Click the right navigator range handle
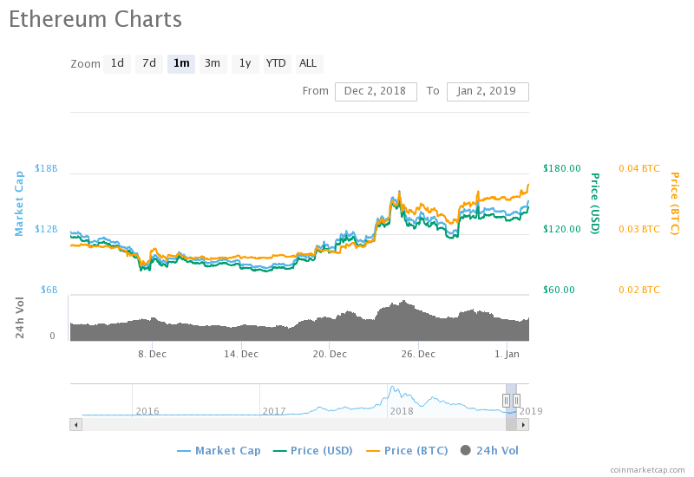 [x=516, y=401]
